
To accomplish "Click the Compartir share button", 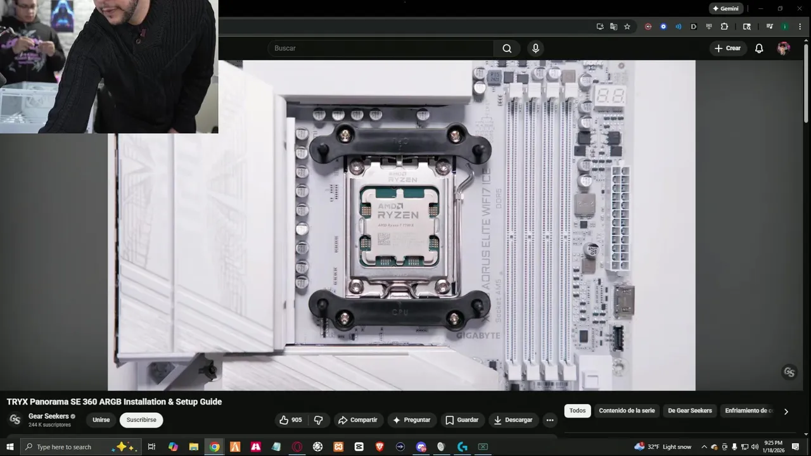I will 358,420.
